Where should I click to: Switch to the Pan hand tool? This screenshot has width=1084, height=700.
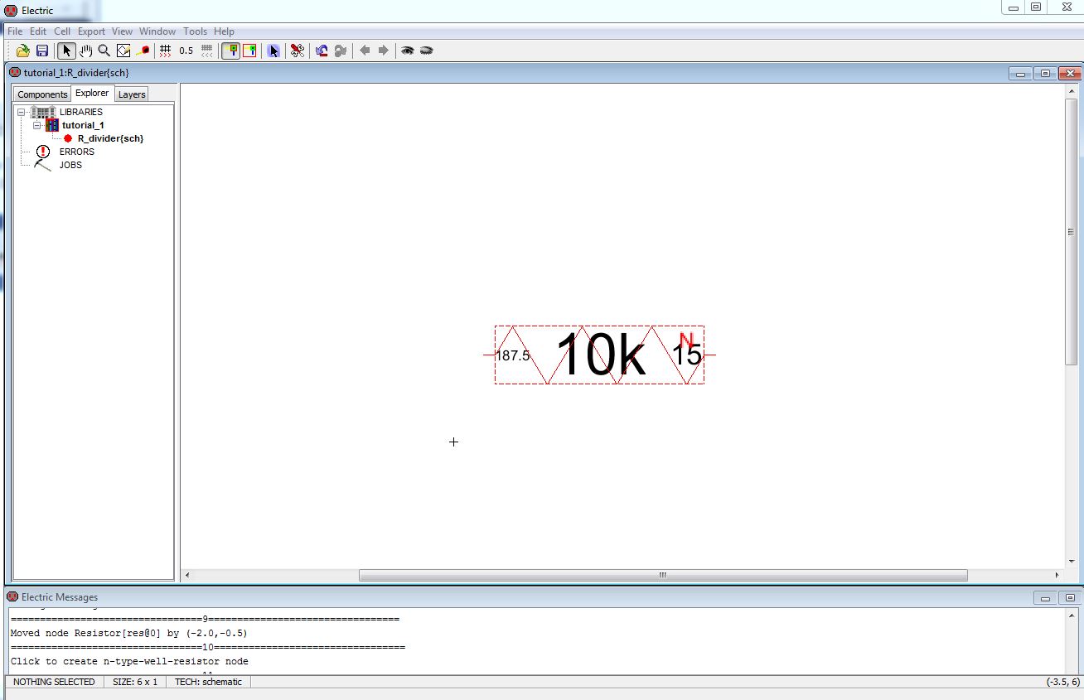coord(85,51)
